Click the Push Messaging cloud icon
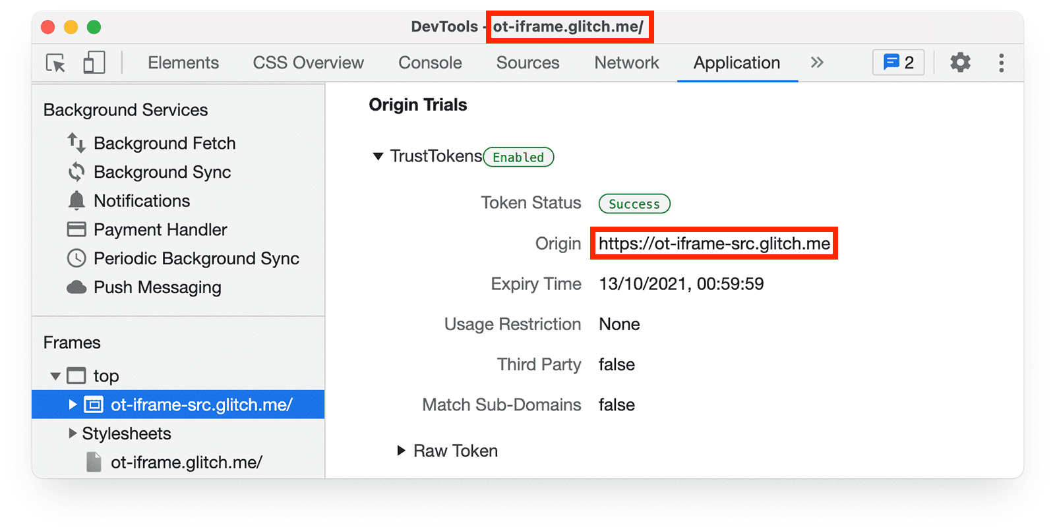The height and width of the screenshot is (531, 1055). pyautogui.click(x=76, y=287)
